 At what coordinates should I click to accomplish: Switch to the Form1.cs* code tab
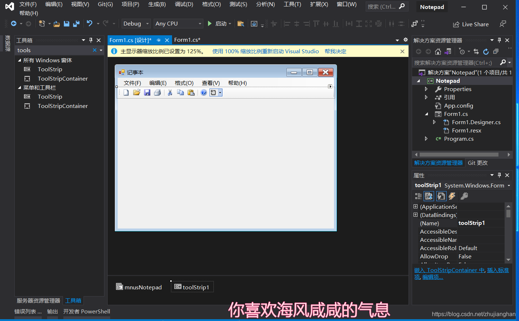click(x=187, y=40)
